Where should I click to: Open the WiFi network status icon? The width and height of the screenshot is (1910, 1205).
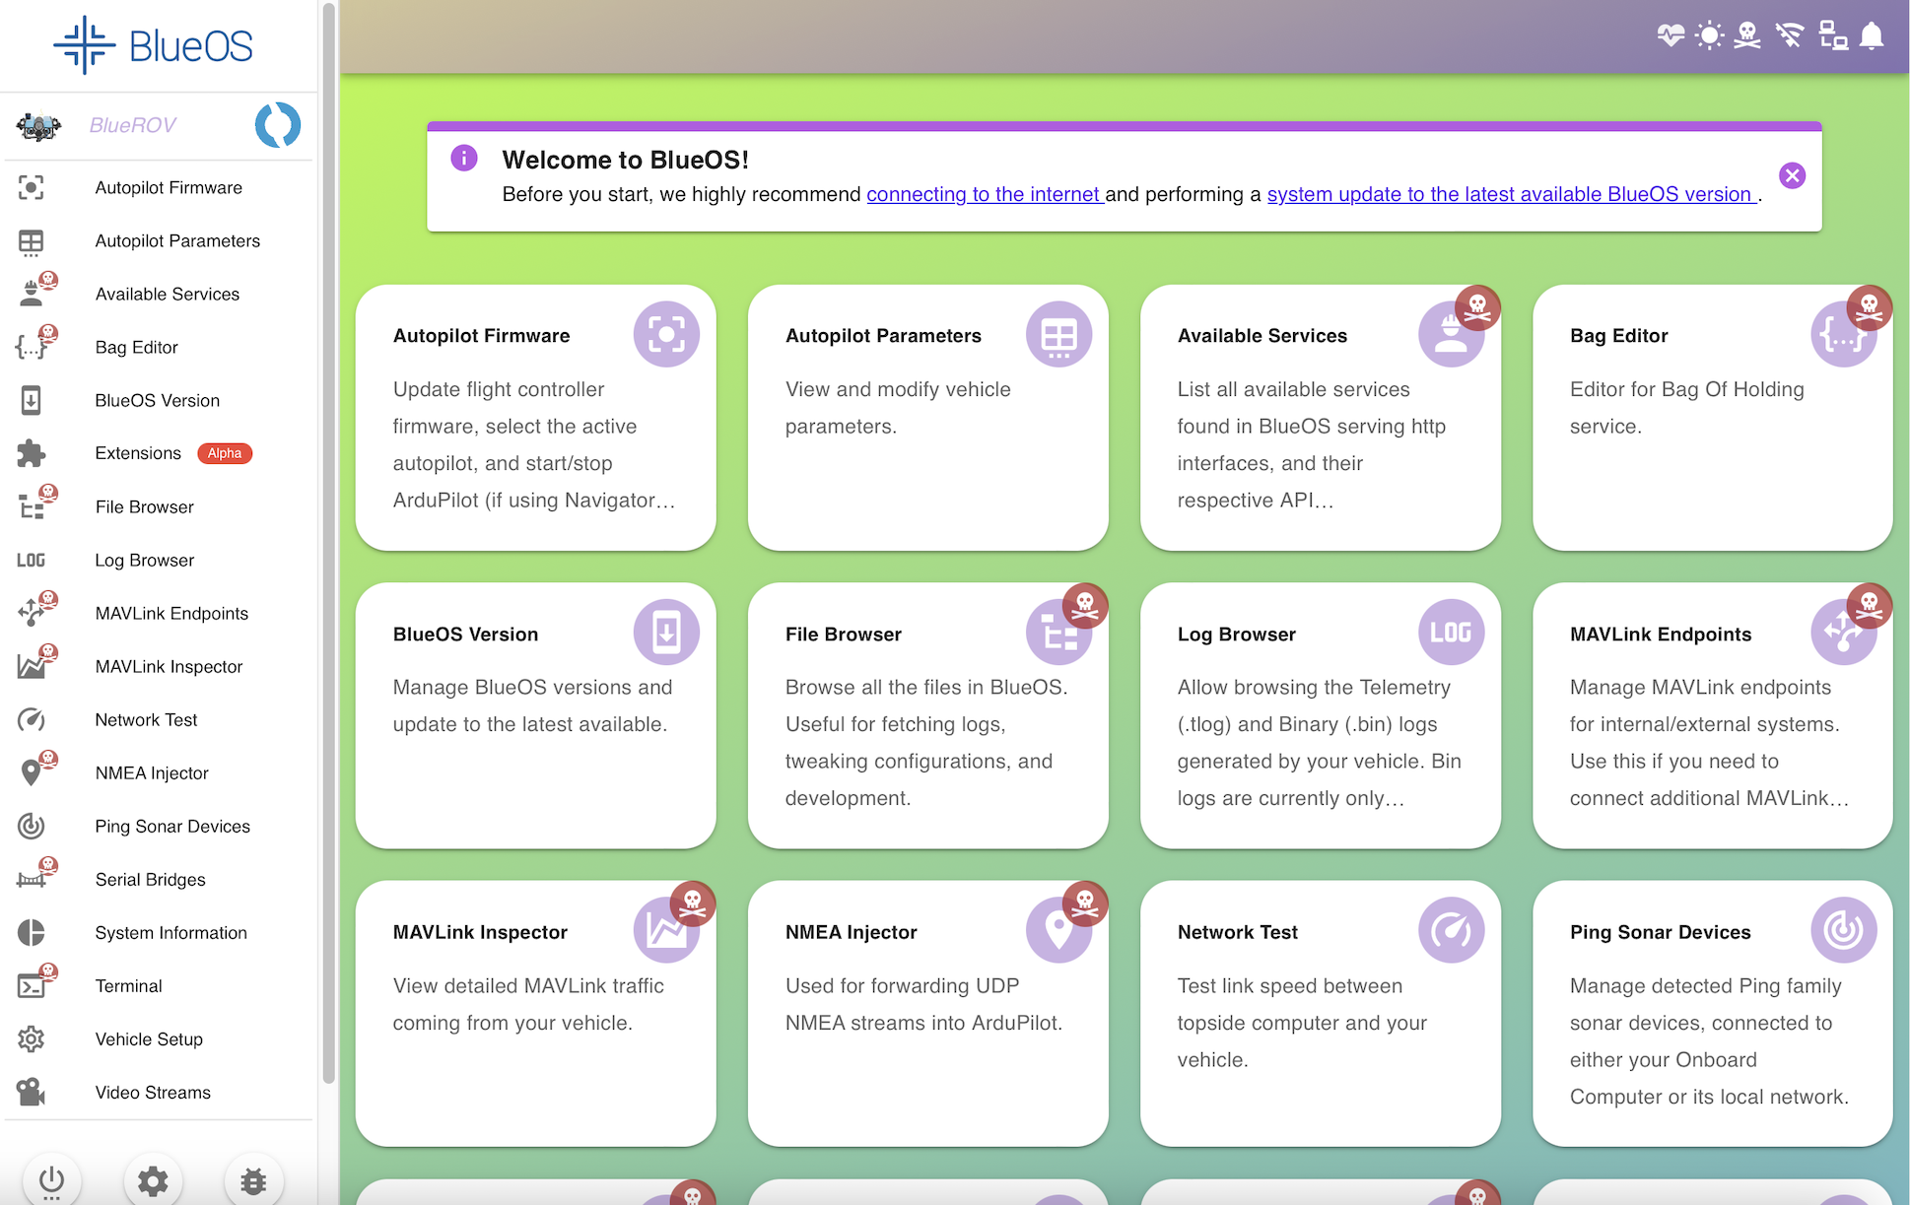(x=1789, y=36)
